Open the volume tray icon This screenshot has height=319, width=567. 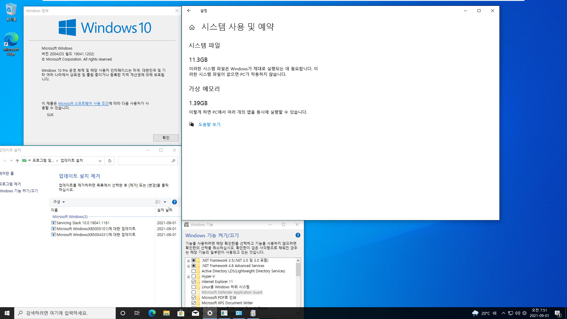click(517, 313)
